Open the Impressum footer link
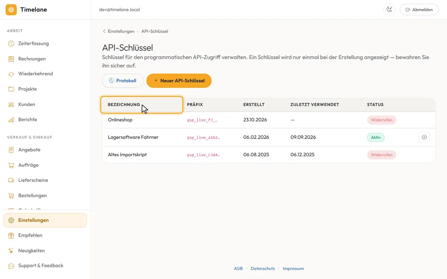 pyautogui.click(x=293, y=268)
